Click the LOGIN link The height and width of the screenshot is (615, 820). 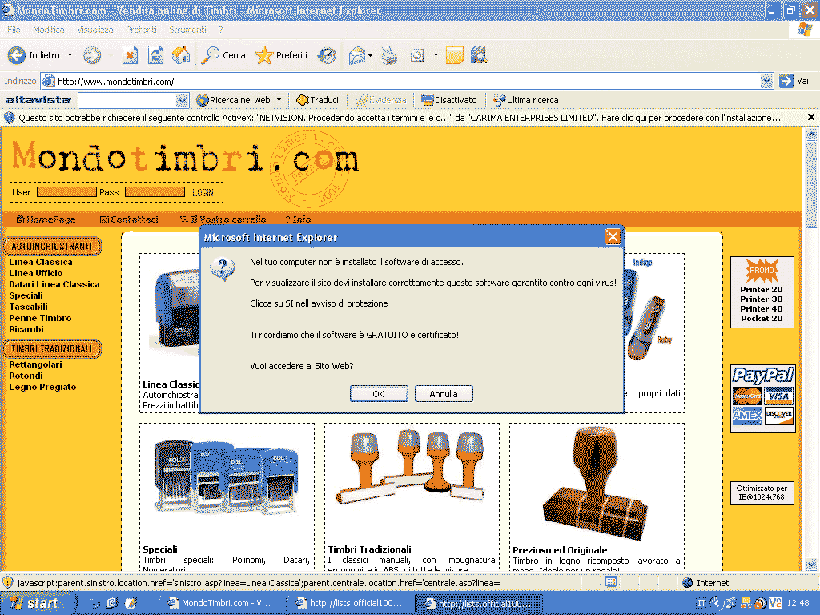pyautogui.click(x=203, y=192)
